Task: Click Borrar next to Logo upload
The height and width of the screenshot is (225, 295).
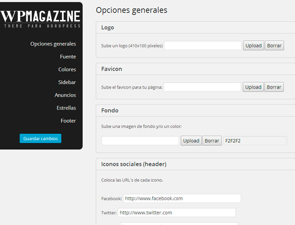Action: coord(274,46)
